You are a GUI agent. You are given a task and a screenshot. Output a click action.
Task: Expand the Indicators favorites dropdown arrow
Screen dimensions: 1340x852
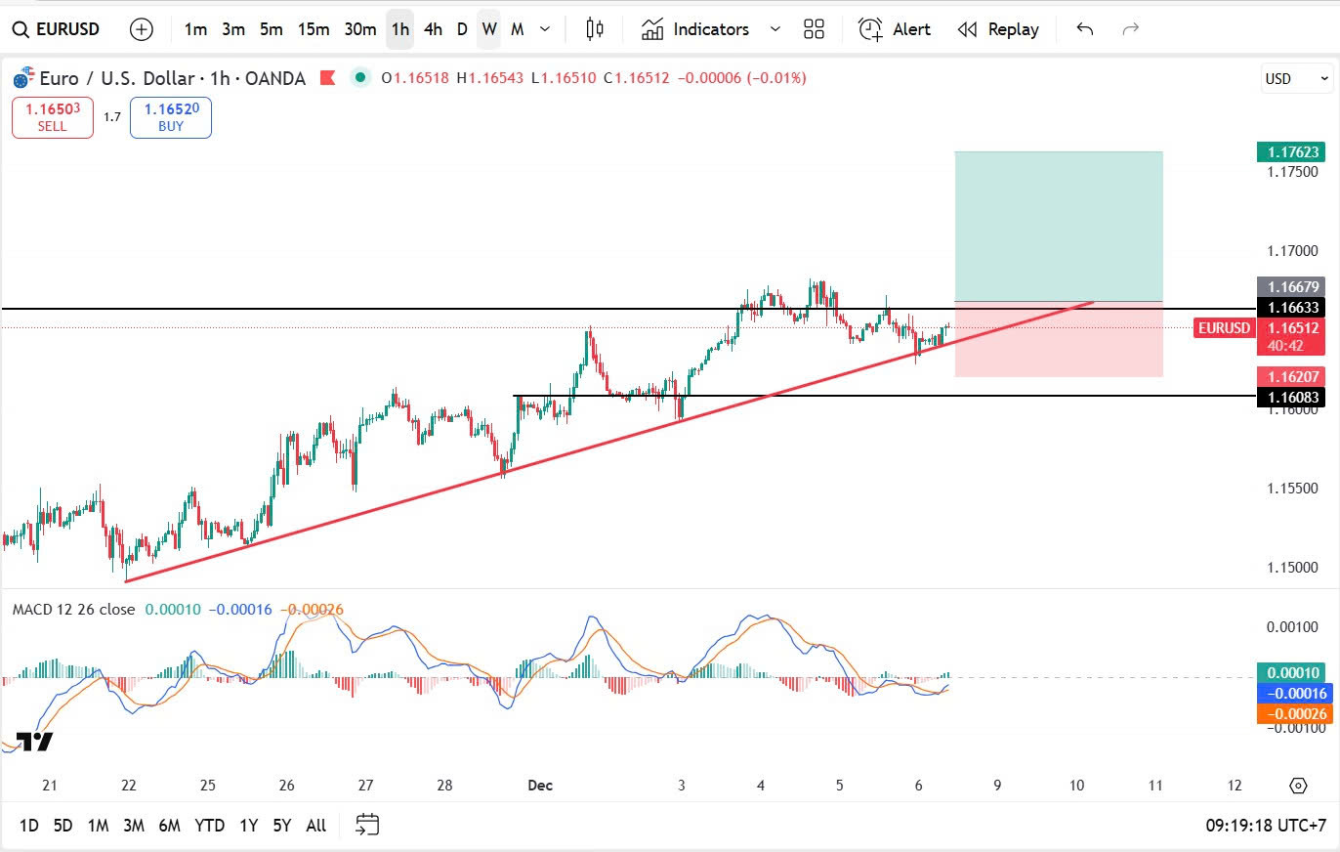pos(775,29)
